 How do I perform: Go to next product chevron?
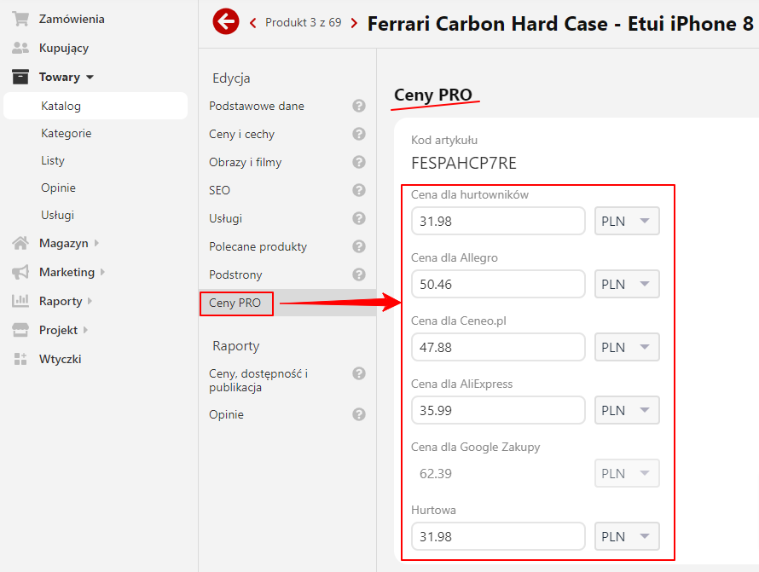354,23
